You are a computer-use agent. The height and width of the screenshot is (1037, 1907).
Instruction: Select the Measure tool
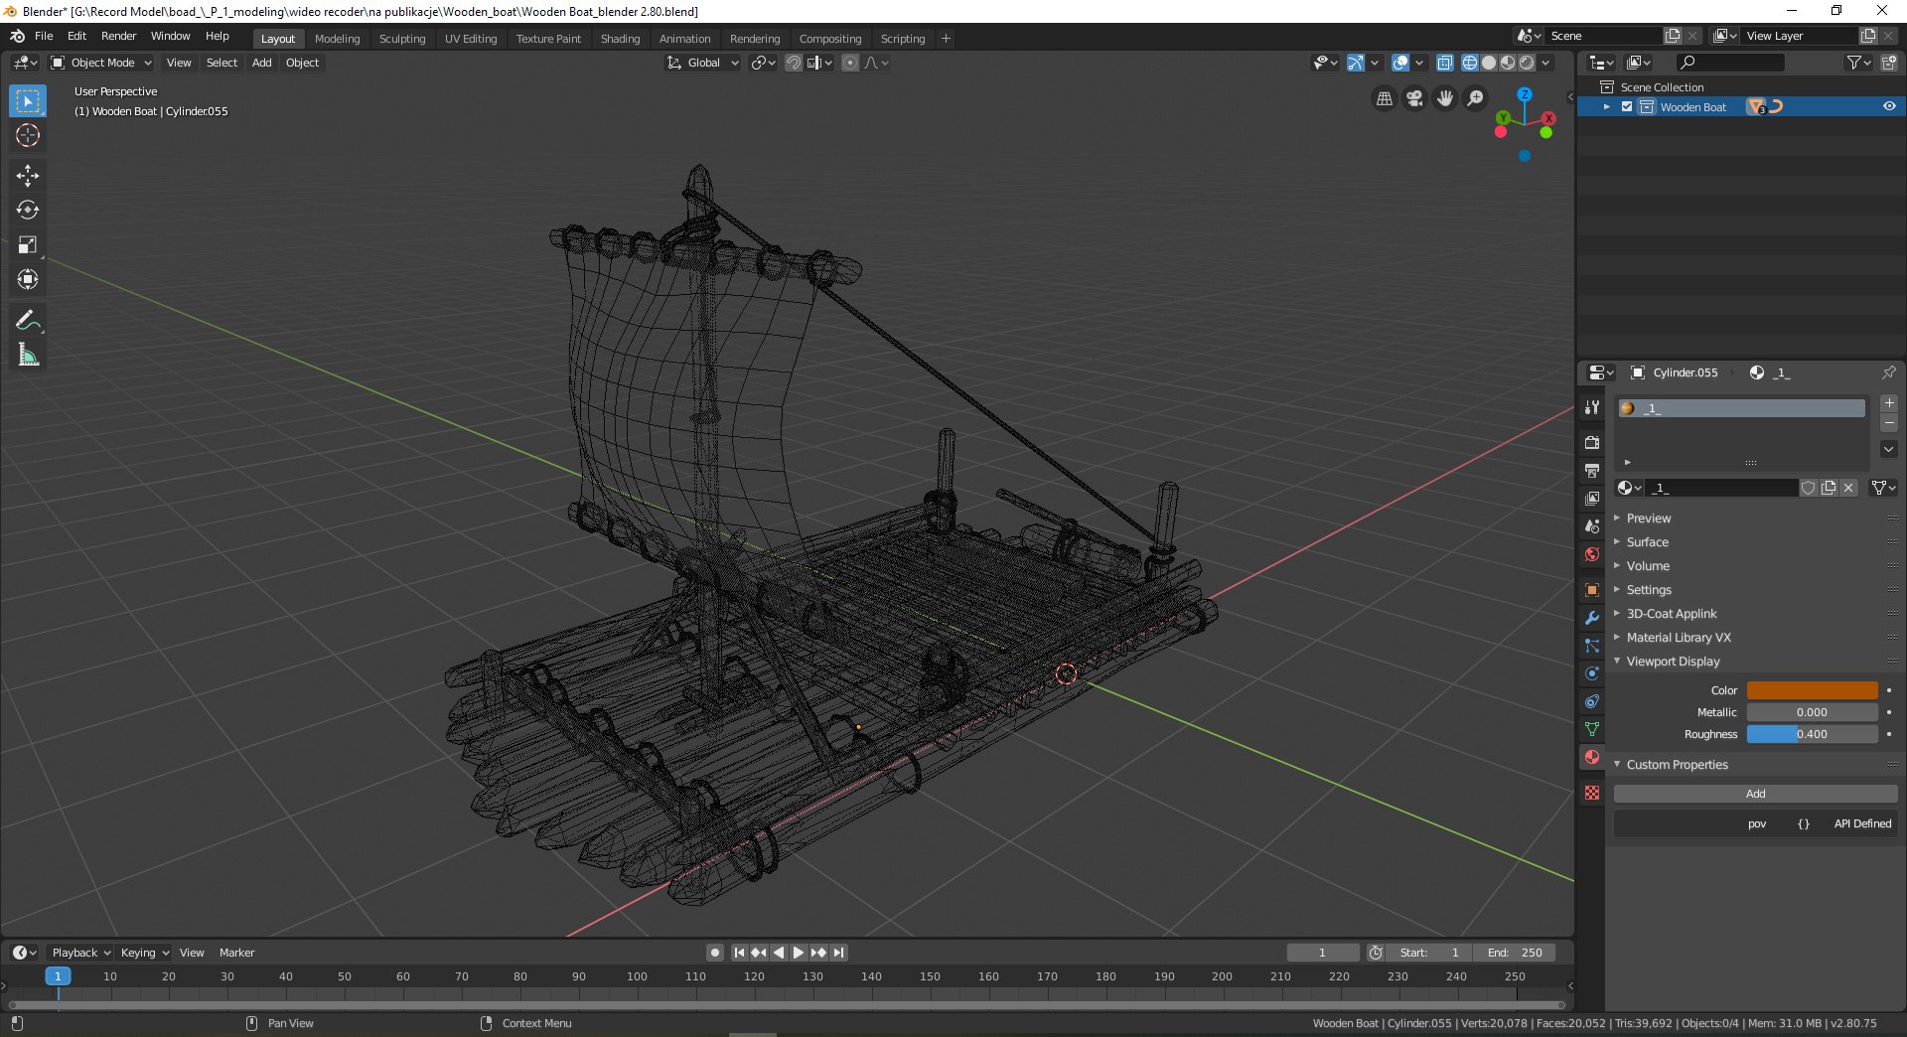[x=28, y=355]
